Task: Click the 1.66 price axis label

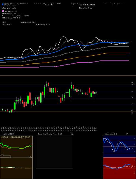Action: click(x=132, y=91)
